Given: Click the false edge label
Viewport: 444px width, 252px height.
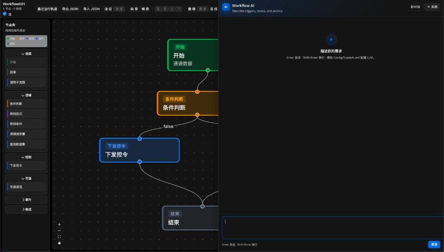Looking at the screenshot, I should click(x=168, y=126).
